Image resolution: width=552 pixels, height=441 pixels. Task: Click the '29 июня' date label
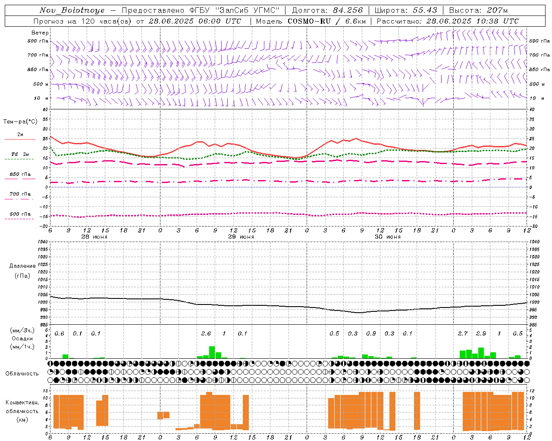coord(241,237)
